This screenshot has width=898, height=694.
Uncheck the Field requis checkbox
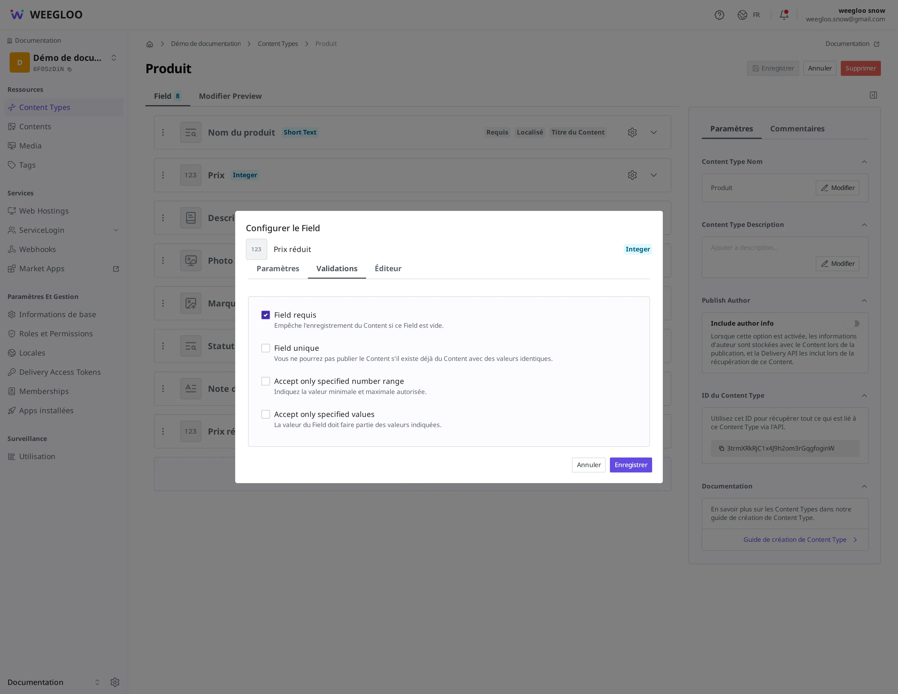point(266,315)
